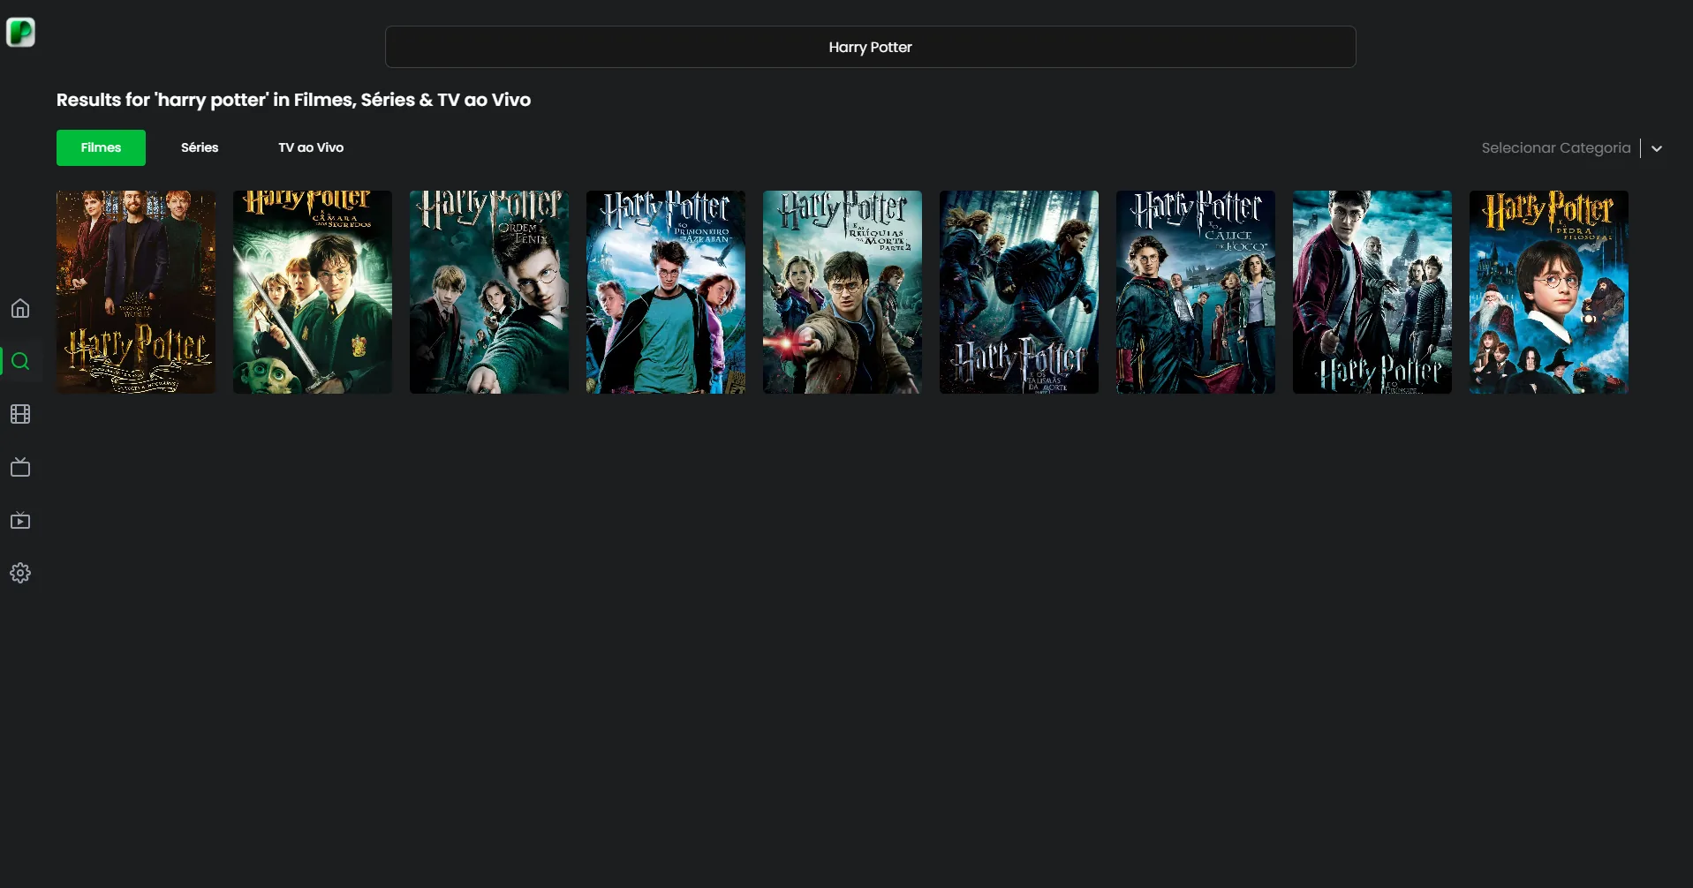
Task: Open the Pedra Filosofal poster
Action: [x=1549, y=292]
